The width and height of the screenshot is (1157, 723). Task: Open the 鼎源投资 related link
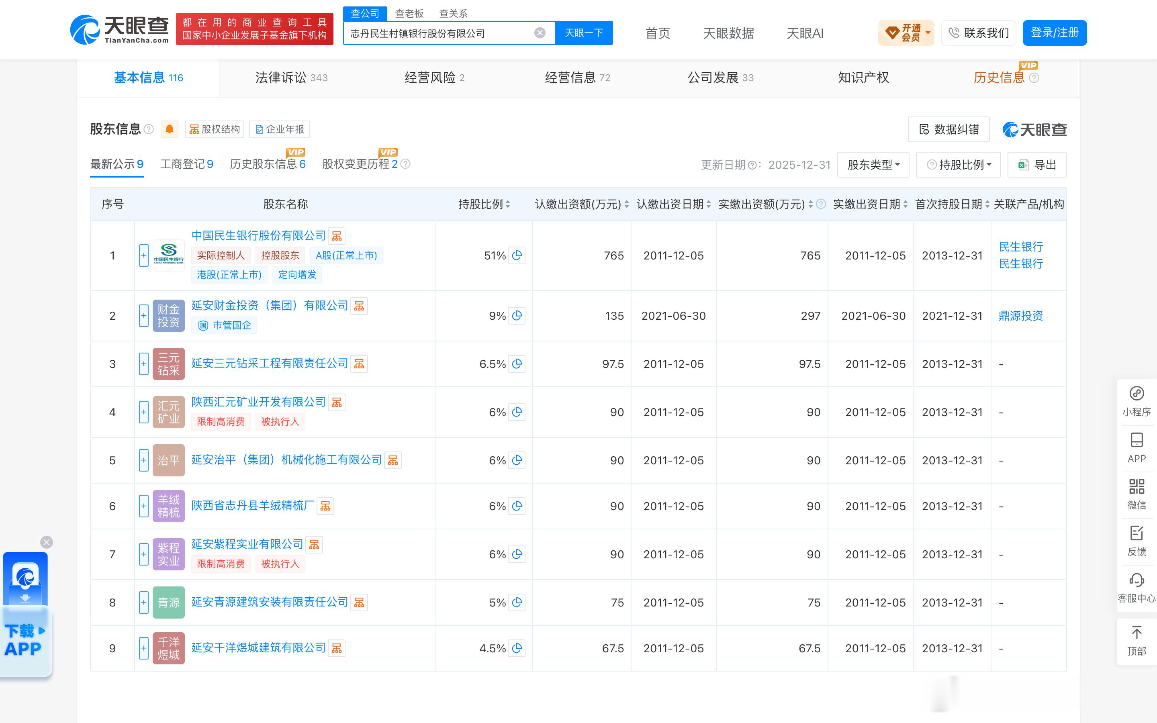click(1021, 316)
